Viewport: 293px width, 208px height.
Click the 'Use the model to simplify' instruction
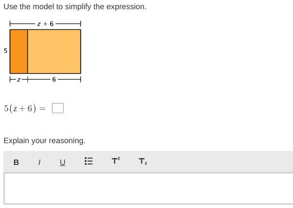click(x=75, y=7)
